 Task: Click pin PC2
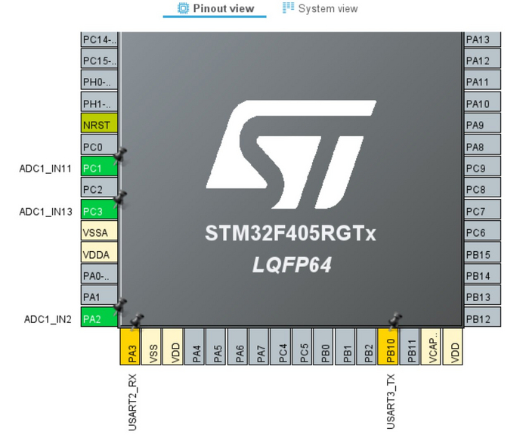coord(99,189)
